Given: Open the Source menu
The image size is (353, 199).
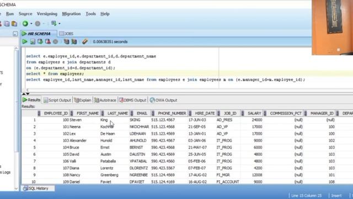Looking at the screenshot, I should coord(25,14).
